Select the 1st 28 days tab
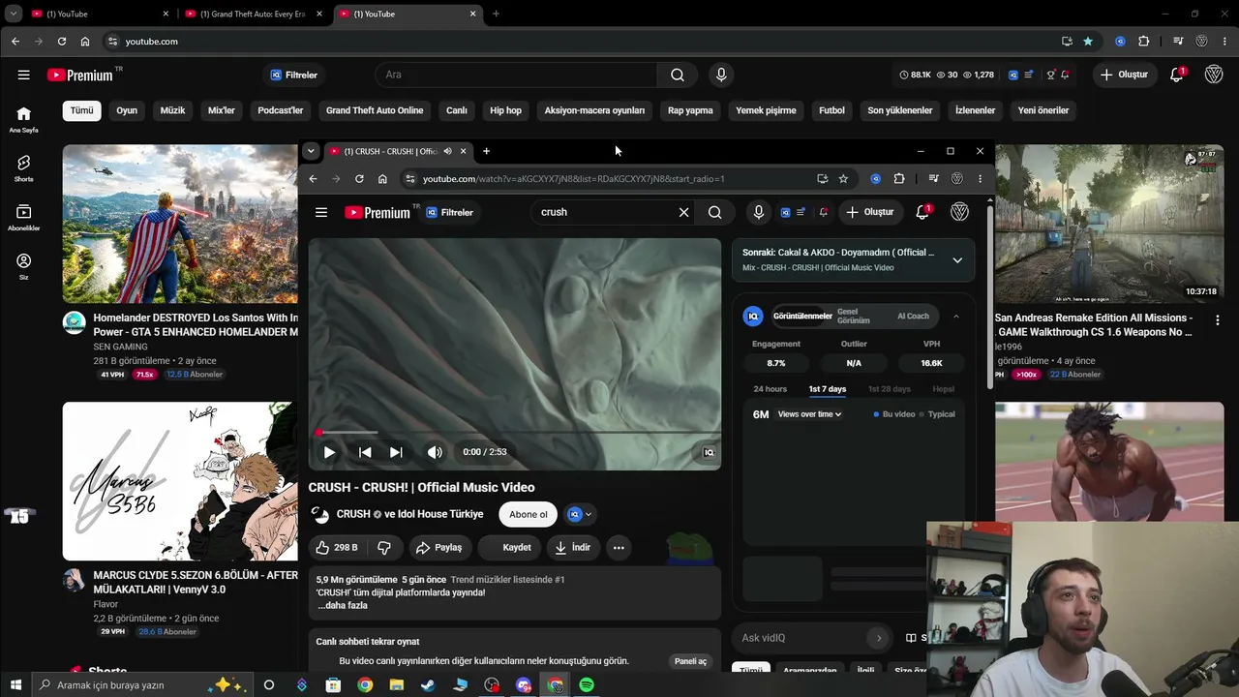The width and height of the screenshot is (1239, 697). point(890,389)
